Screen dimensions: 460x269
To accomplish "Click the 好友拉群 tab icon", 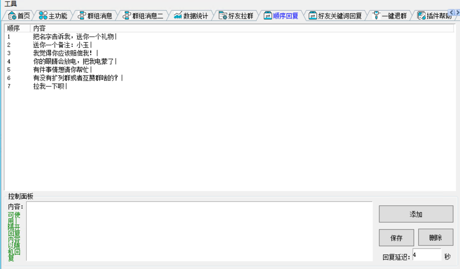I will point(223,16).
